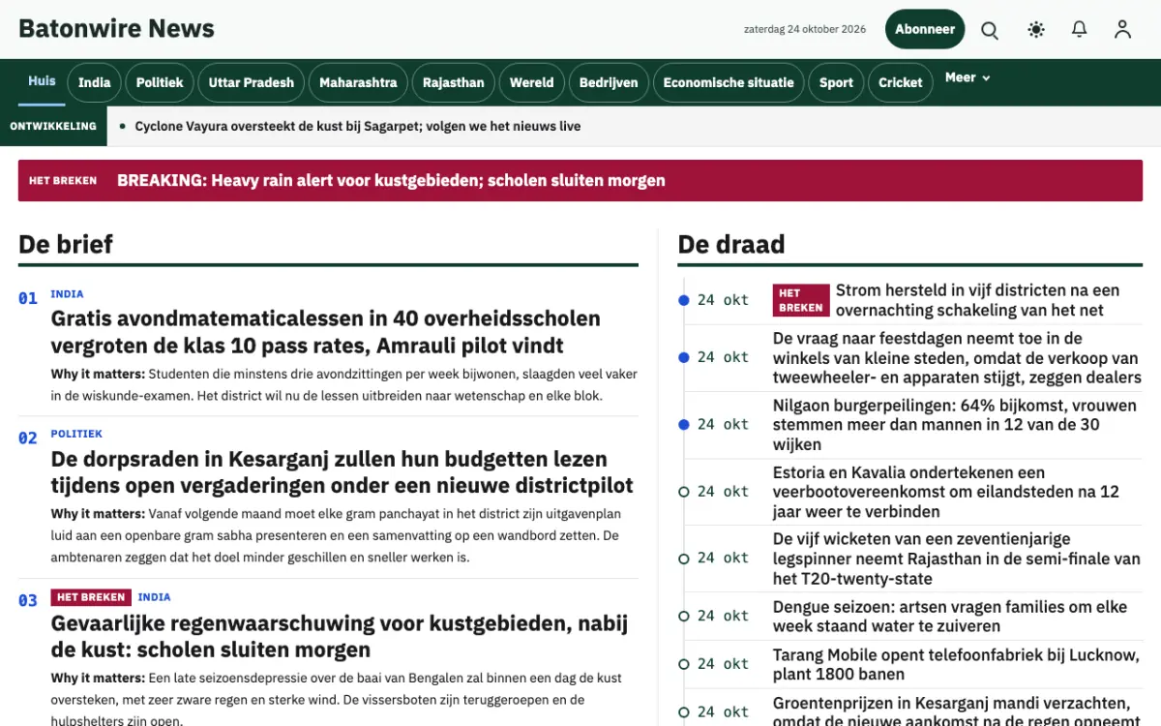Open the Cyclone Vayura live ticker story

click(358, 126)
